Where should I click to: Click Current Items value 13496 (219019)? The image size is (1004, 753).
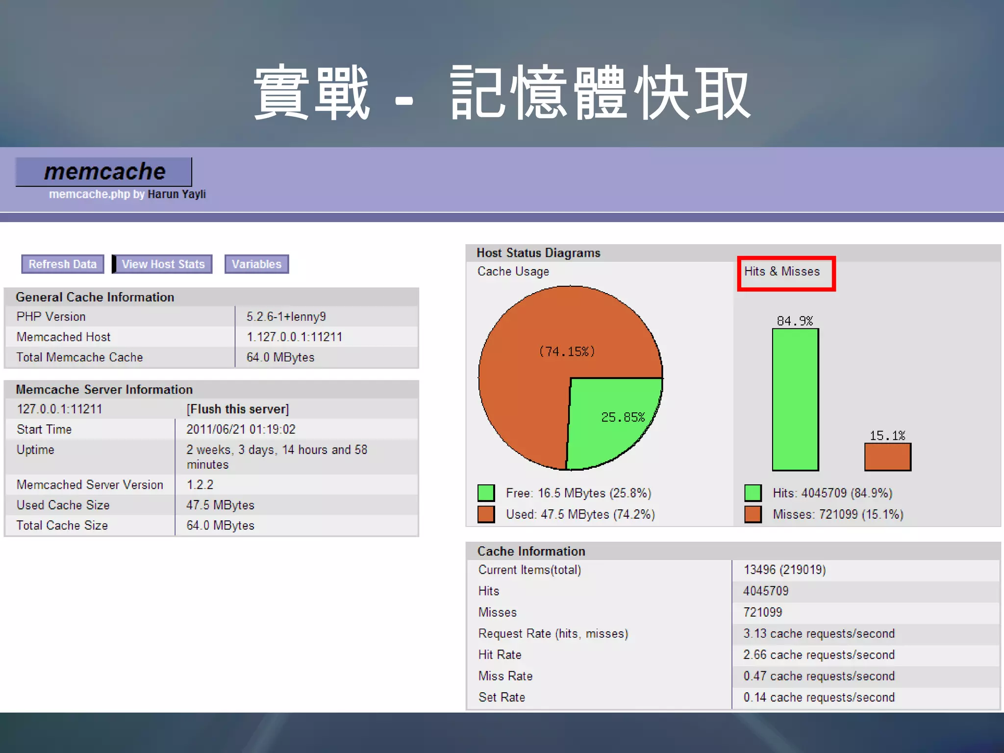pos(784,570)
